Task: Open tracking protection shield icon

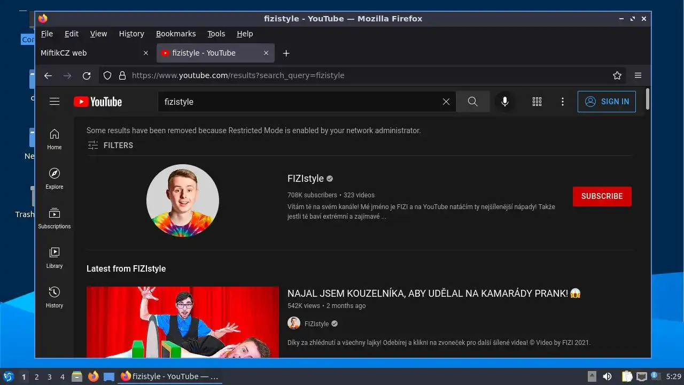Action: [x=107, y=75]
